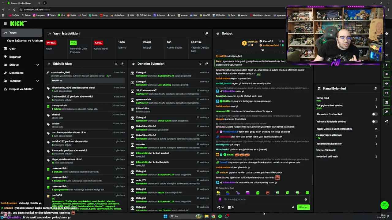Open new browser tab plus button
Image resolution: width=392 pixels, height=220 pixels.
pos(45,3)
